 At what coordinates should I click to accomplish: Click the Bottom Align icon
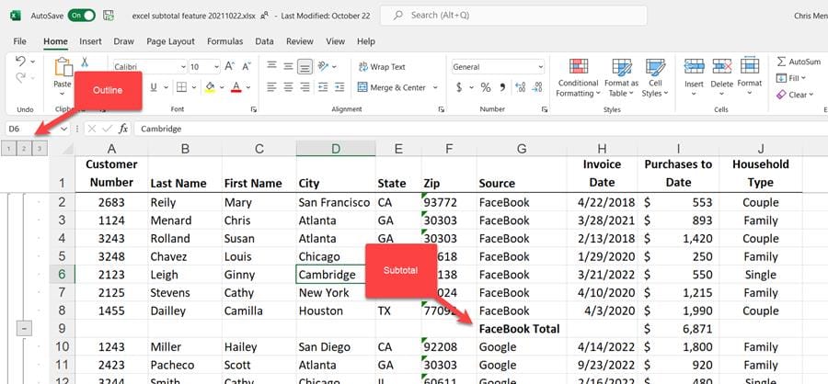305,66
